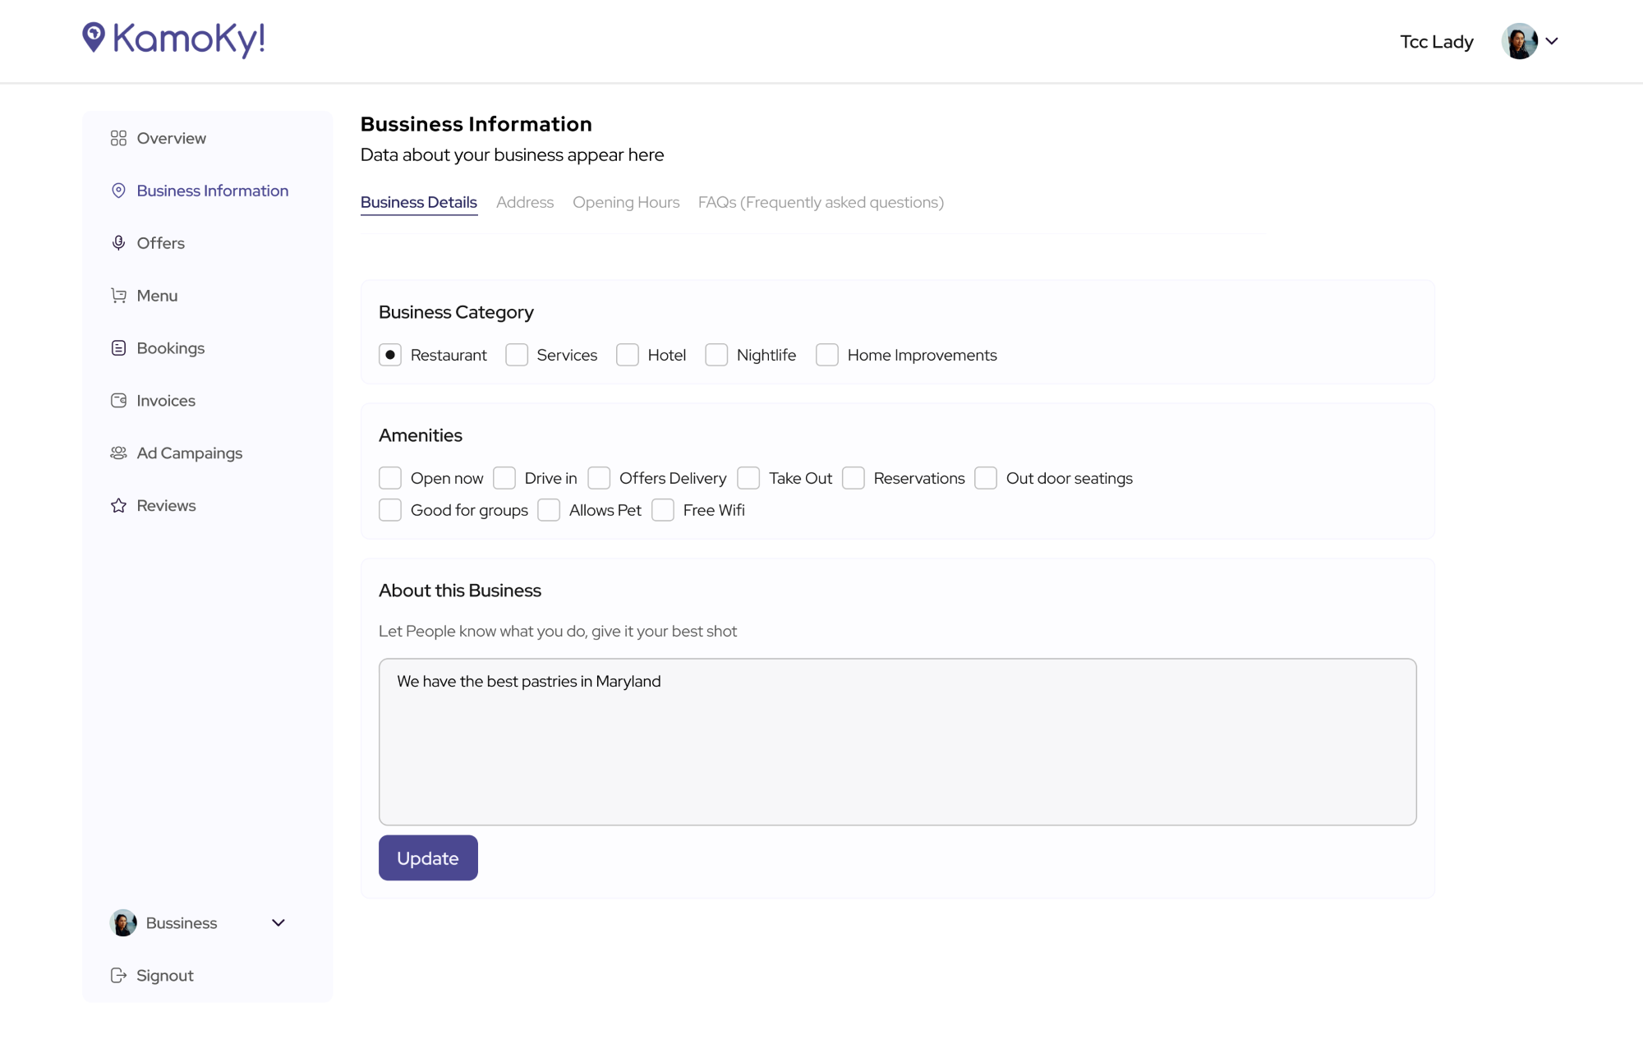This screenshot has height=1062, width=1643.
Task: Check the Free Wifi amenity
Action: point(663,510)
